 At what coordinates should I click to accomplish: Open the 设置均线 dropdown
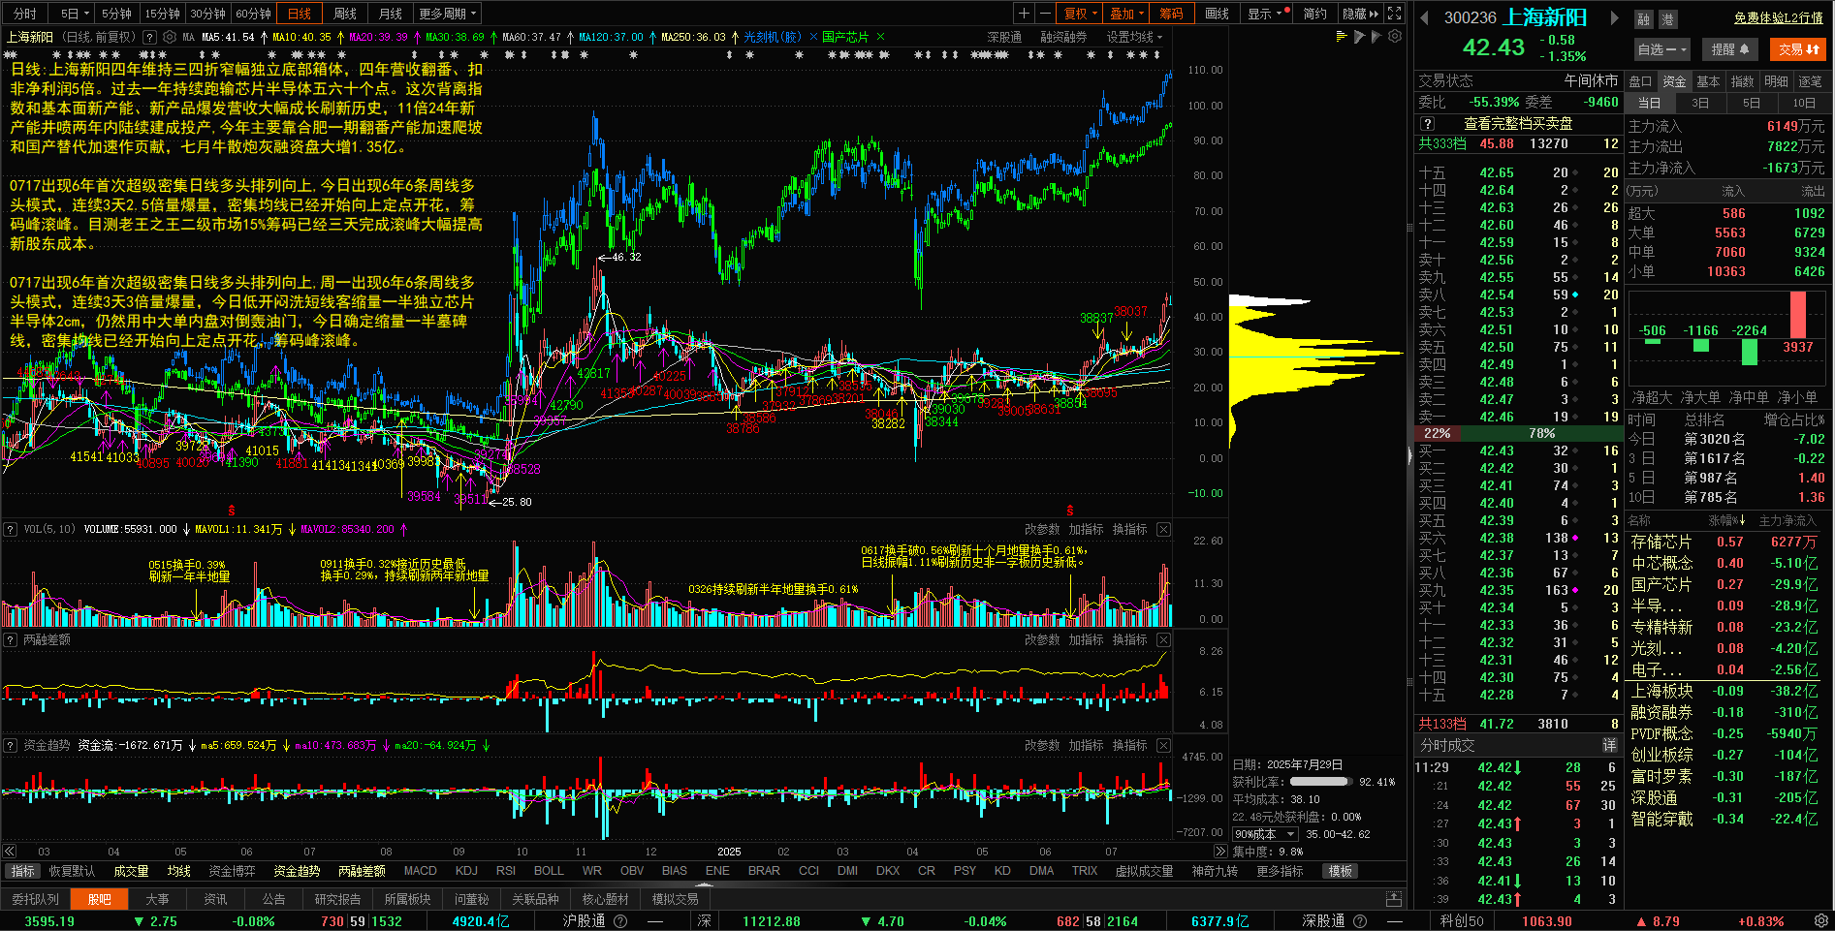pyautogui.click(x=1134, y=37)
